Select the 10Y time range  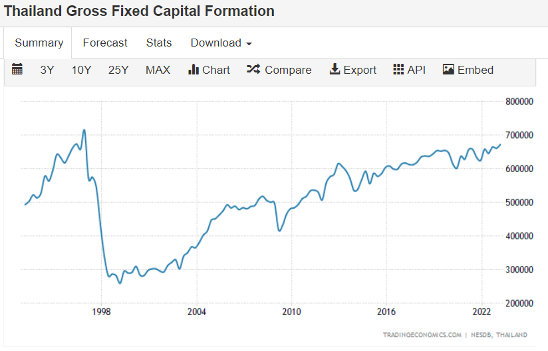[x=81, y=70]
